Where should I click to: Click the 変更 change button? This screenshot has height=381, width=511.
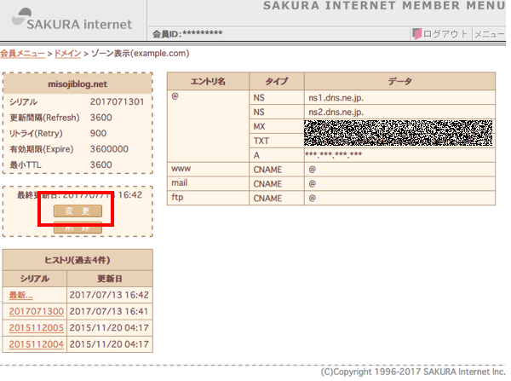click(x=78, y=211)
